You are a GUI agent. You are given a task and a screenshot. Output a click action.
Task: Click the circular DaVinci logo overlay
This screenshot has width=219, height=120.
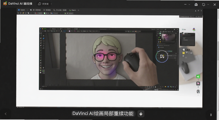point(162,56)
